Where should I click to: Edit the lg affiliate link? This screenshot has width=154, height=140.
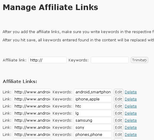click(x=119, y=113)
